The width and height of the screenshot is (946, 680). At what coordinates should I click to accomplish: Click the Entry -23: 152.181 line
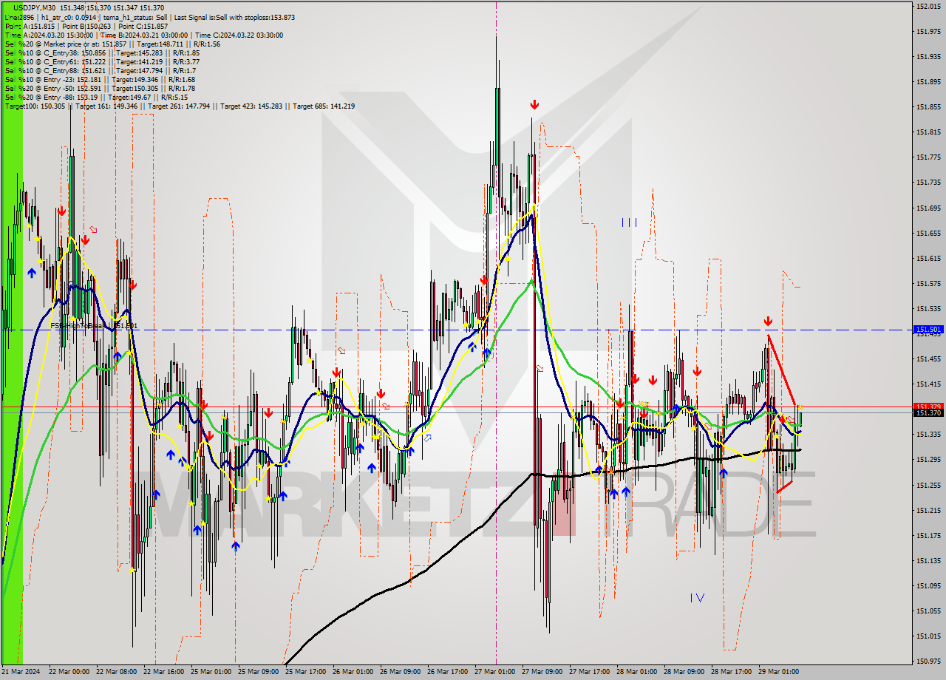[x=100, y=79]
